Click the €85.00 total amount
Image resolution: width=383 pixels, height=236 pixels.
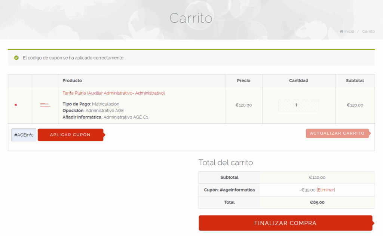tap(317, 202)
